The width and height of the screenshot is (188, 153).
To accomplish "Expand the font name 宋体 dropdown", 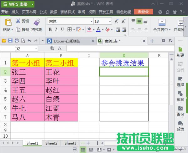I will coord(91,22).
